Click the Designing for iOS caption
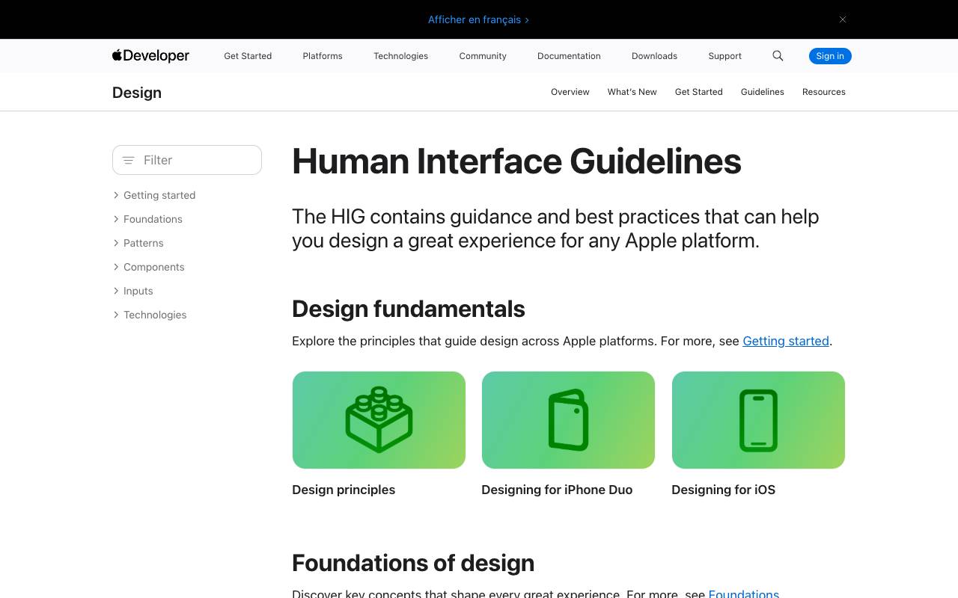The image size is (958, 598). coord(723,490)
